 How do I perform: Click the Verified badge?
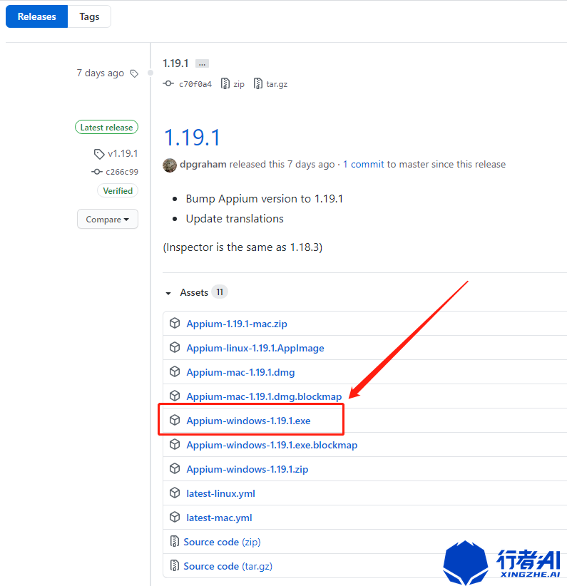coord(118,191)
